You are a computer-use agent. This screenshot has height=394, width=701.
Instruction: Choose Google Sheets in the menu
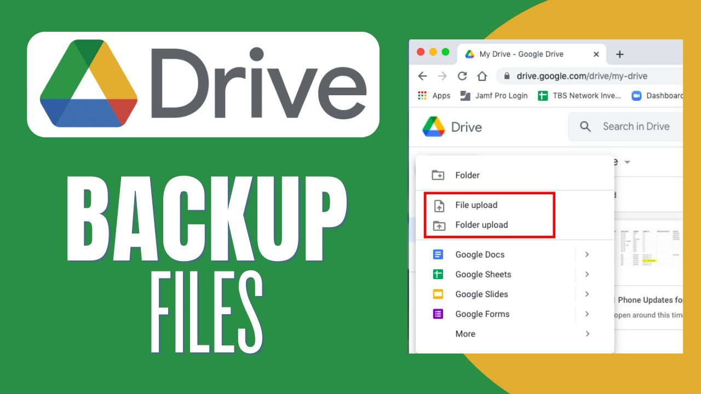click(x=515, y=274)
